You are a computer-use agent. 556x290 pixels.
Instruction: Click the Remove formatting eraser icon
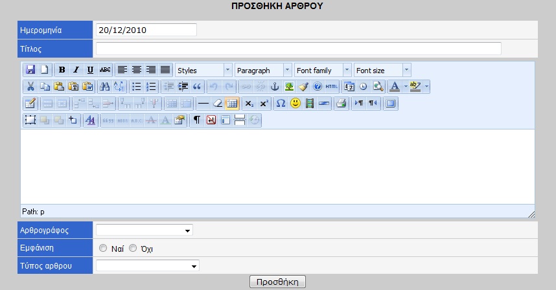click(218, 104)
